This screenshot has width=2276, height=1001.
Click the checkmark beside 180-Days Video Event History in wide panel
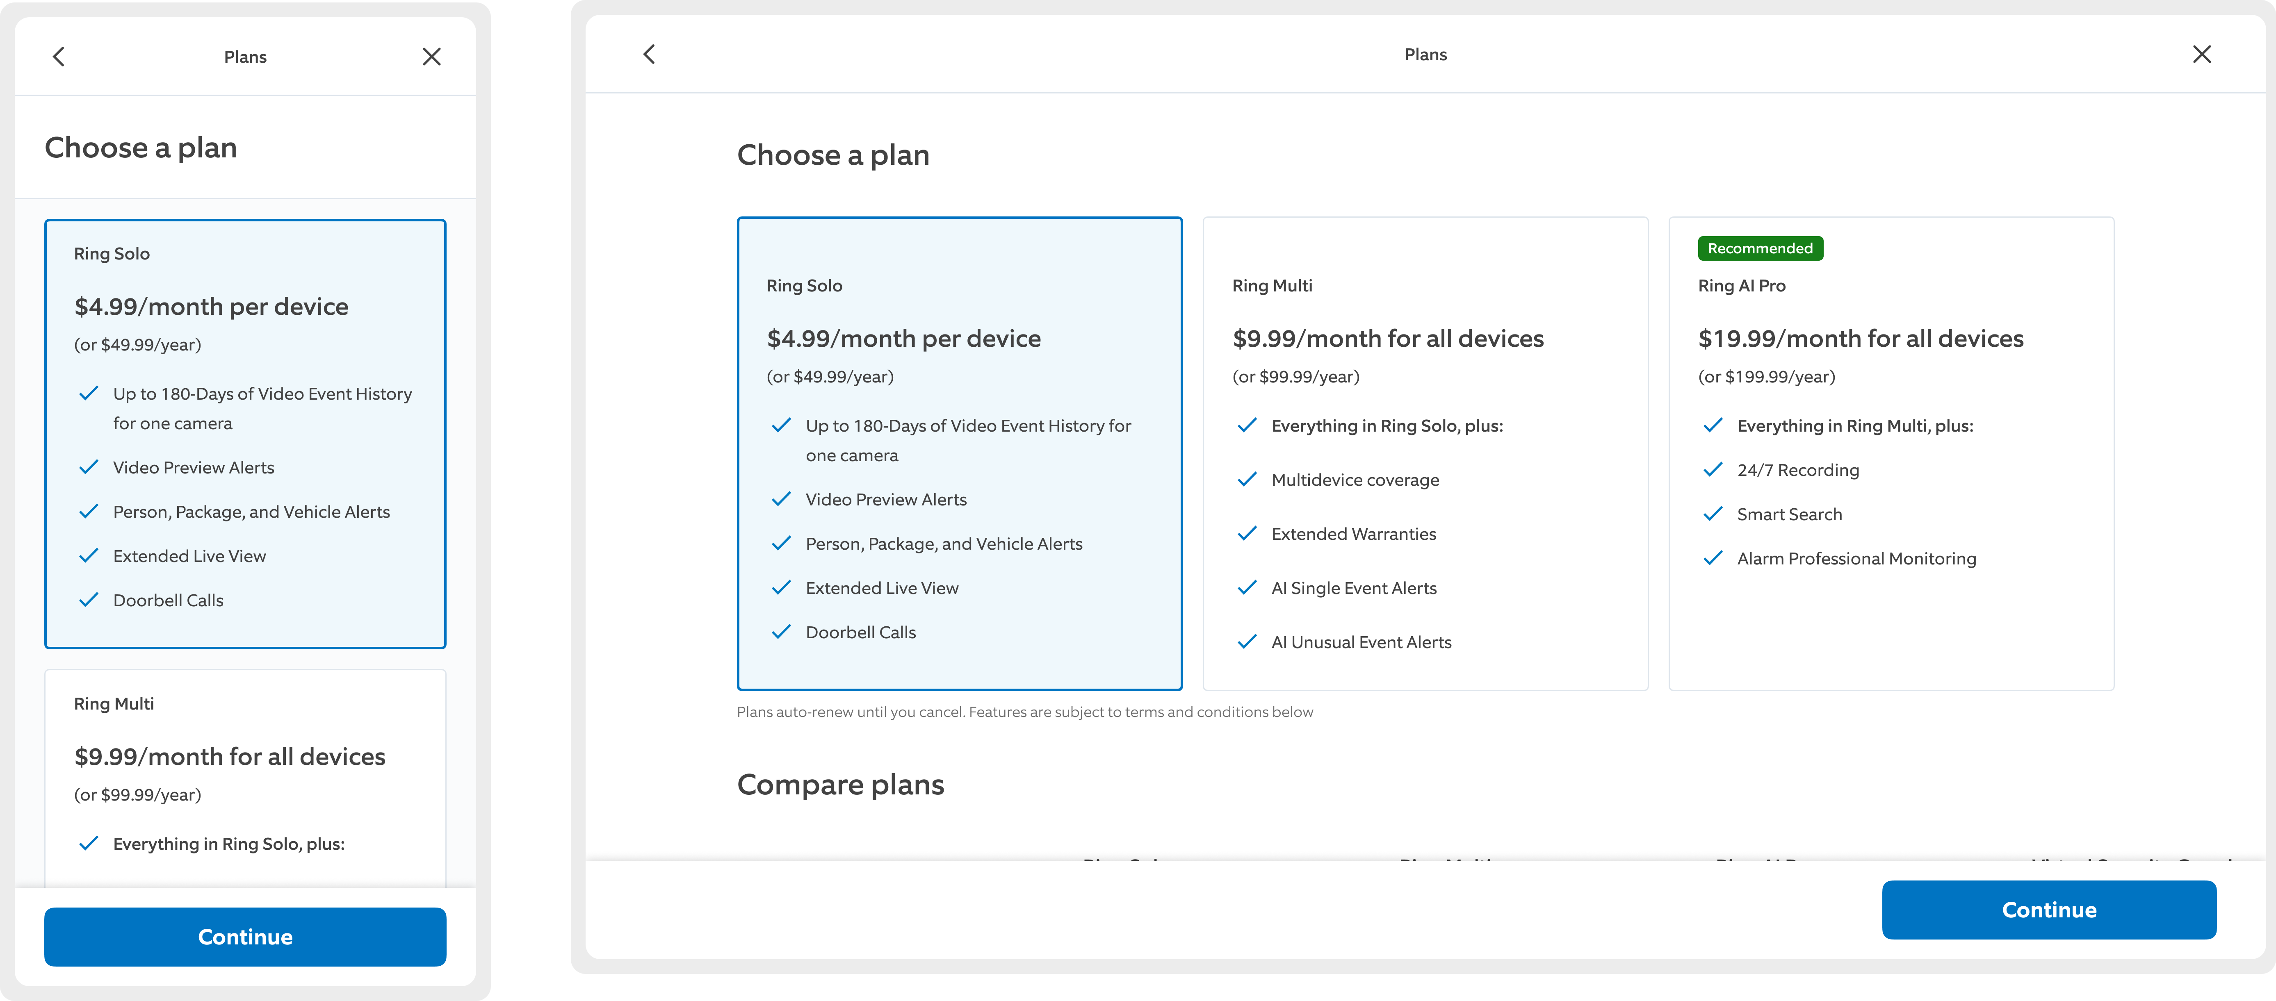coord(781,425)
